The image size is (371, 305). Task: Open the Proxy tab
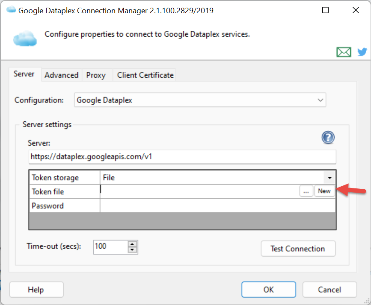pyautogui.click(x=96, y=75)
